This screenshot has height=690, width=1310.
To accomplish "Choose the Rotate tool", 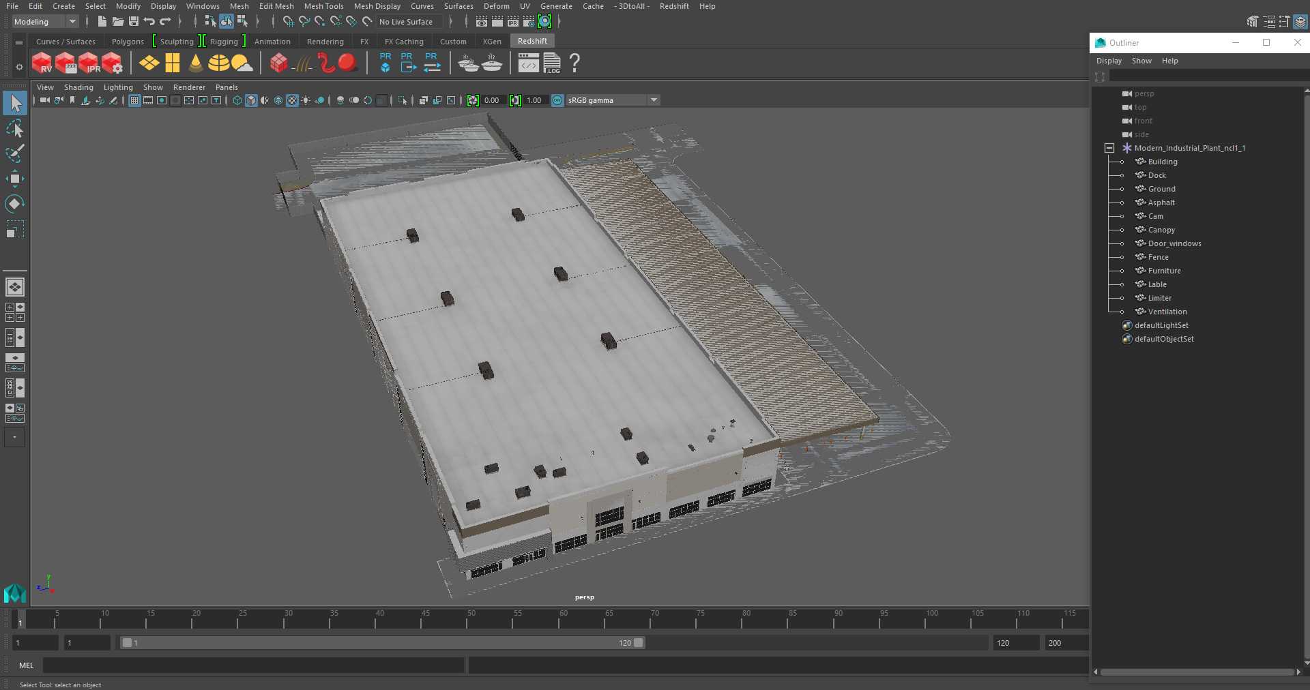I will [15, 204].
